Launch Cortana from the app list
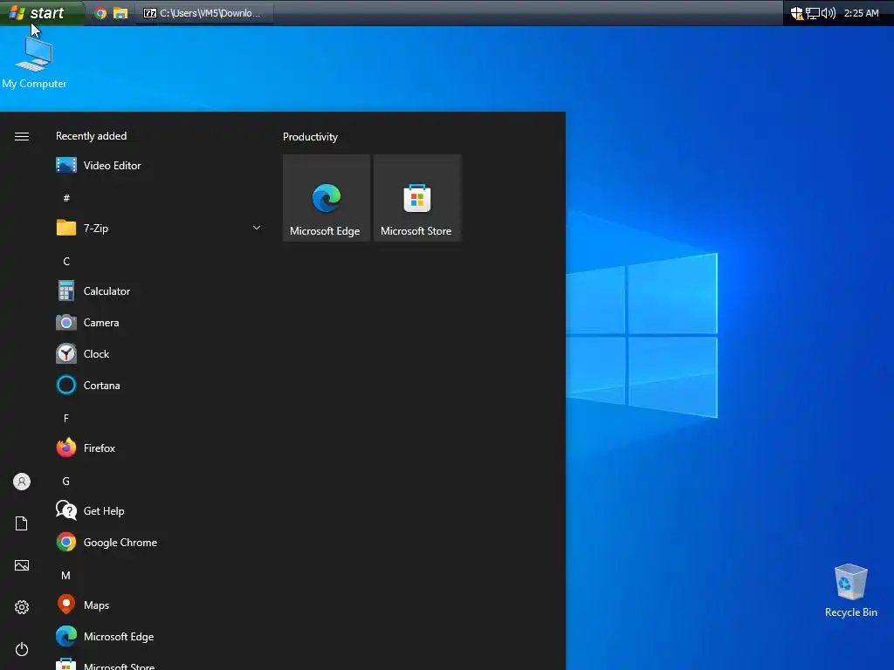The image size is (894, 670). [160, 385]
